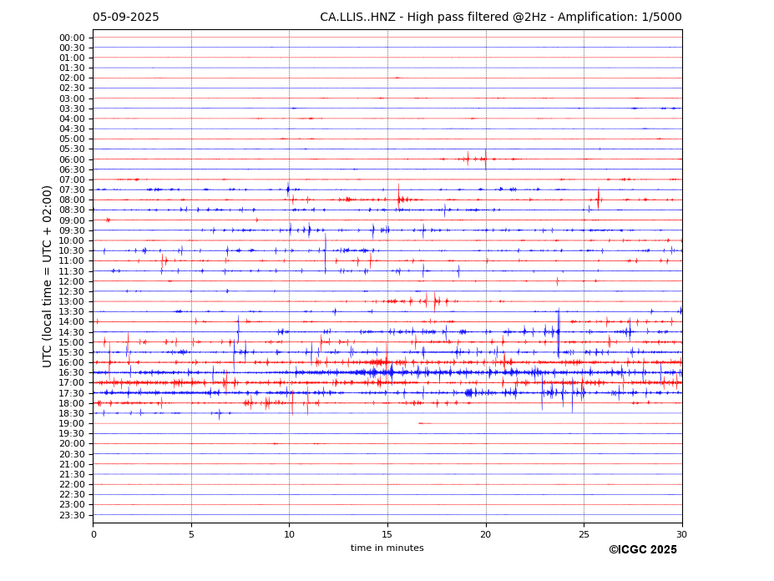This screenshot has height=581, width=774.
Task: Select the 16:30 row time label
Action: pyautogui.click(x=72, y=372)
